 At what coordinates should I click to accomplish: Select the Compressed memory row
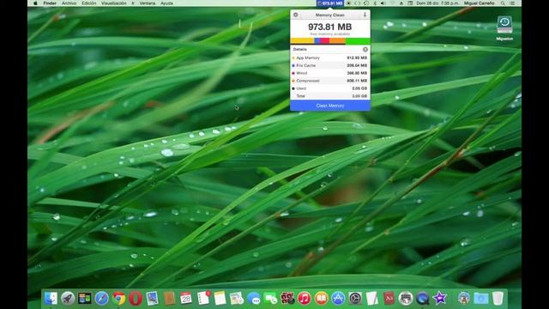[x=329, y=81]
